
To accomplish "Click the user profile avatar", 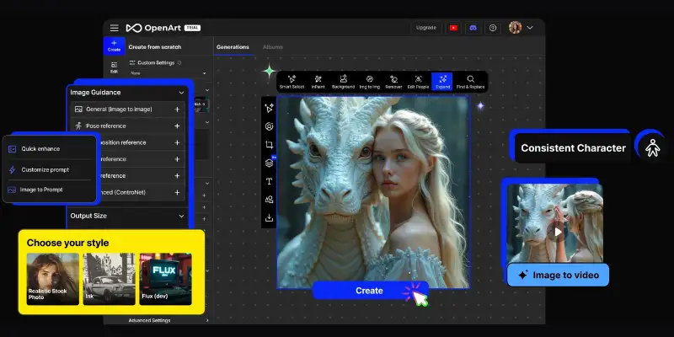I will coord(515,28).
